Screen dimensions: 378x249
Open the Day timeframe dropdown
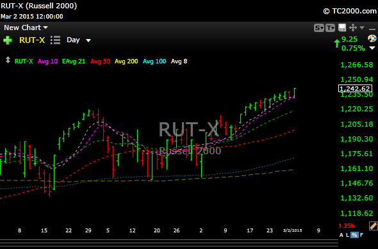[79, 40]
